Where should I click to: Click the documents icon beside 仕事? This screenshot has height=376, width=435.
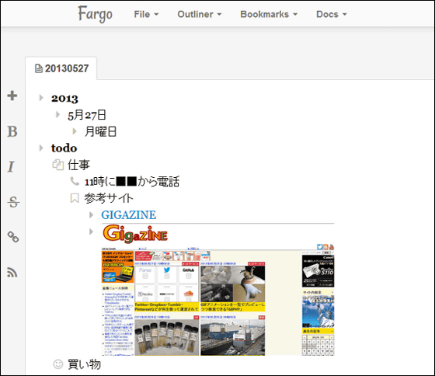(58, 165)
